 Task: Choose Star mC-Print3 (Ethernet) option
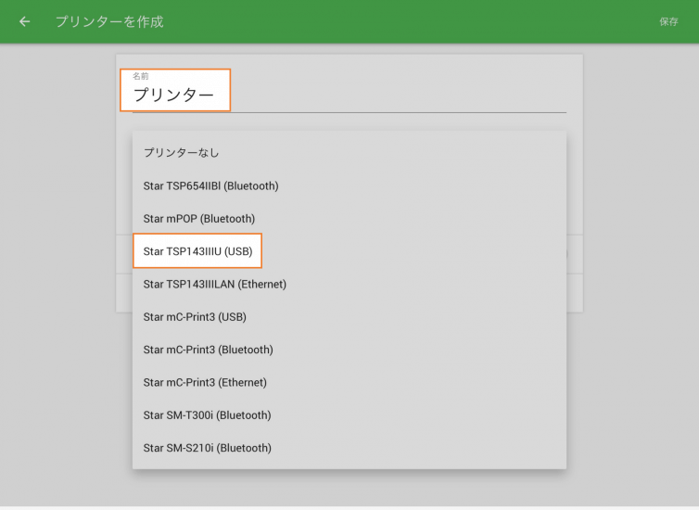pos(349,382)
